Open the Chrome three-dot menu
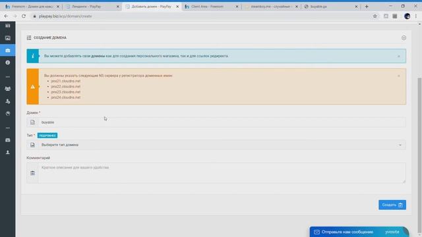Screen dimensions: 422x237 (416, 16)
